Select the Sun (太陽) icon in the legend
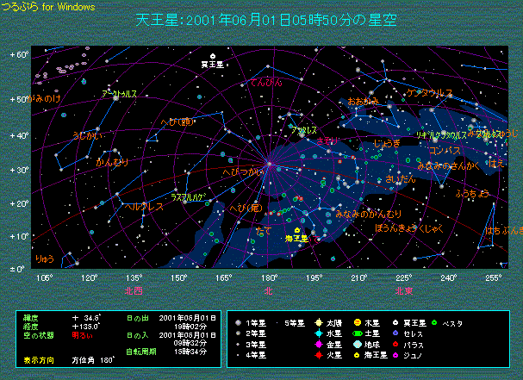 [318, 321]
